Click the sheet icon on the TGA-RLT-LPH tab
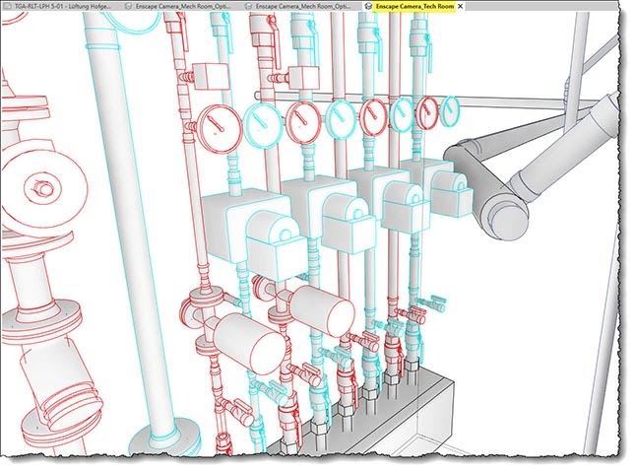The width and height of the screenshot is (635, 471). [x=5, y=6]
